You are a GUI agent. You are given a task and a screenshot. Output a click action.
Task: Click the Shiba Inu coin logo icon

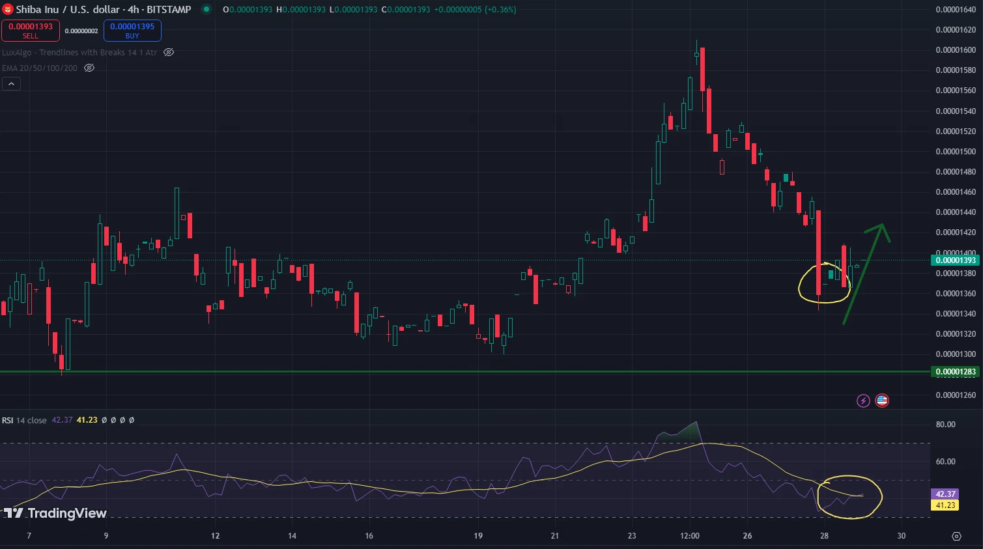pyautogui.click(x=8, y=9)
